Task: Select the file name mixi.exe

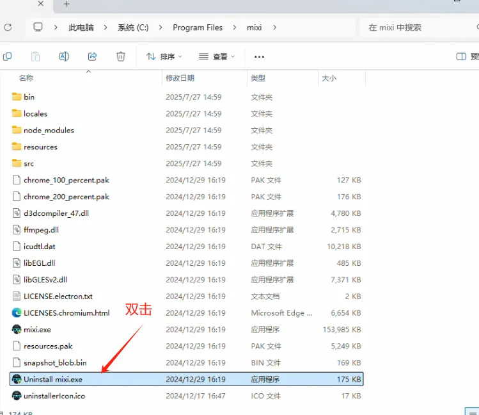Action: pos(37,330)
